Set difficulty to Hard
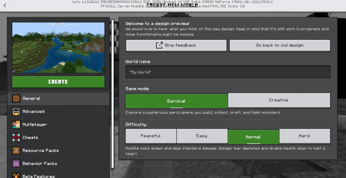Image resolution: width=346 pixels, height=178 pixels. click(305, 136)
